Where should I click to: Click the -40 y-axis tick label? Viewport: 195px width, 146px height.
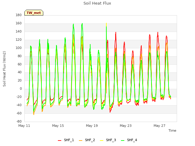[x=19, y=105]
